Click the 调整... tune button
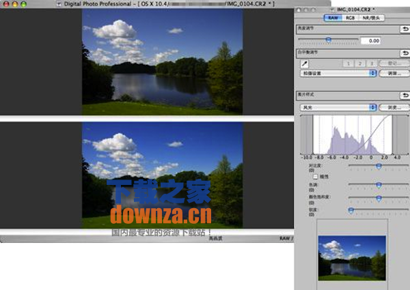 [394, 73]
